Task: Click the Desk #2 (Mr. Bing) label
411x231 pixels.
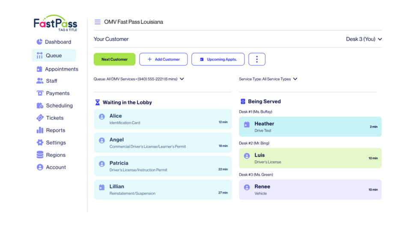Action: coord(254,143)
